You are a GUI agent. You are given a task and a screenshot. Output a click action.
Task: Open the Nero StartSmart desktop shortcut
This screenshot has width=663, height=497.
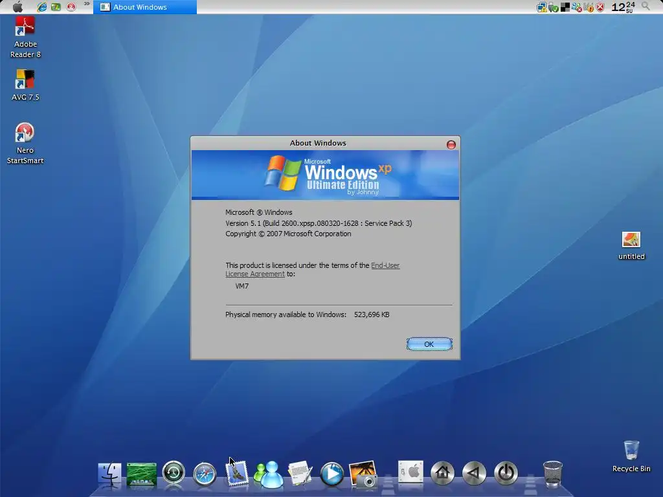pyautogui.click(x=25, y=143)
